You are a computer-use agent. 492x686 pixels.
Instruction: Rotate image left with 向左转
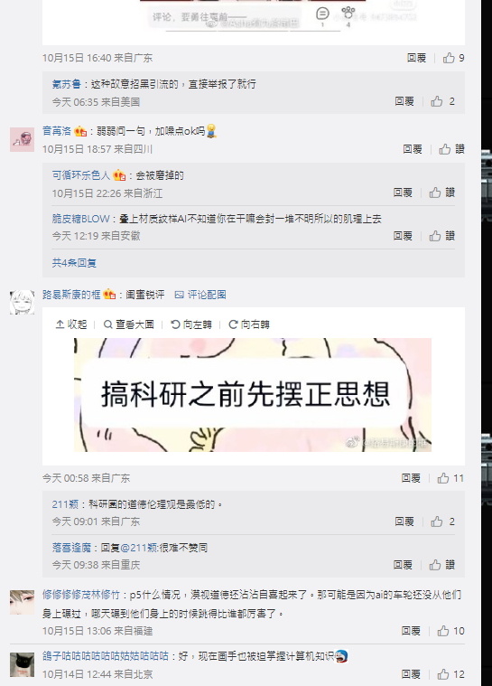point(191,324)
